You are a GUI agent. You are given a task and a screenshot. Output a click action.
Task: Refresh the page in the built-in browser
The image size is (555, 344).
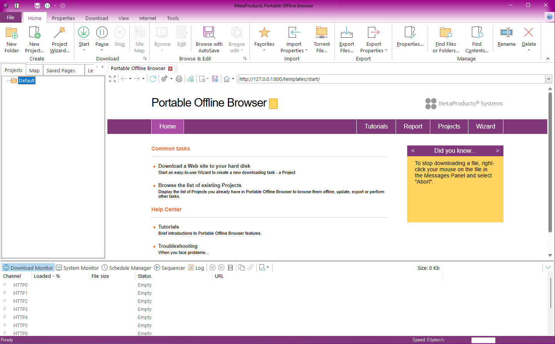[153, 79]
